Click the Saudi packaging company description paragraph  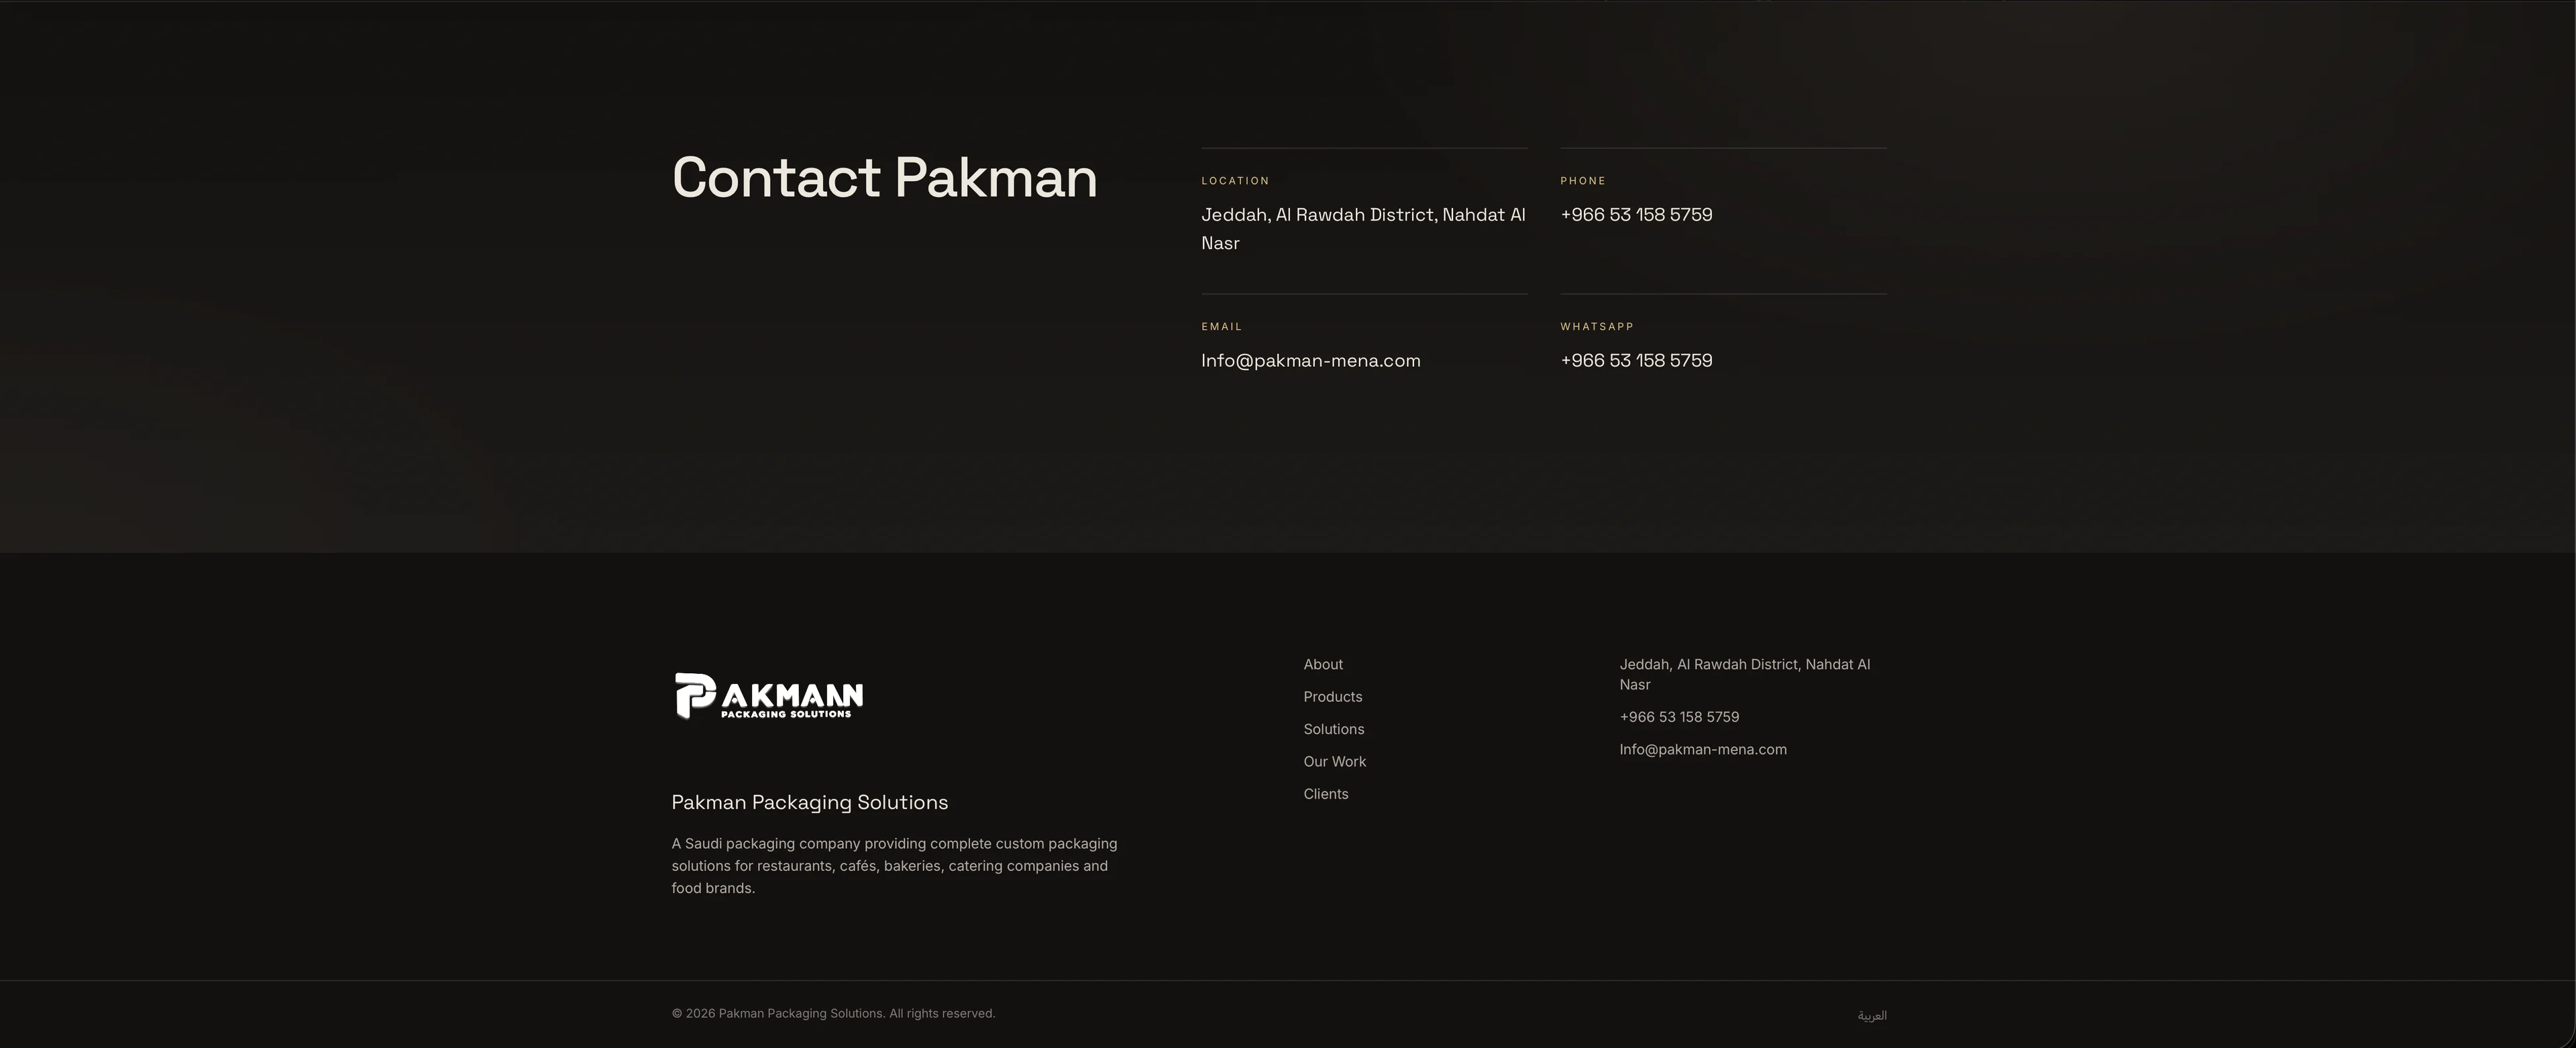coord(894,866)
